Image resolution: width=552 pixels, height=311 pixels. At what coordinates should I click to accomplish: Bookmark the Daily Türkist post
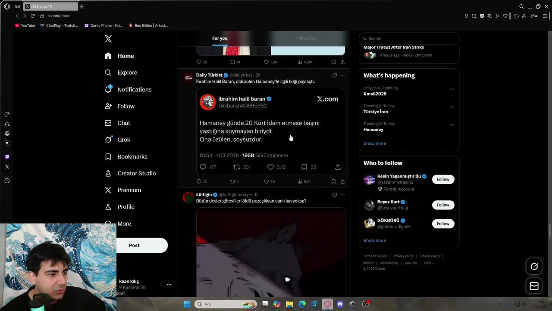click(x=333, y=182)
